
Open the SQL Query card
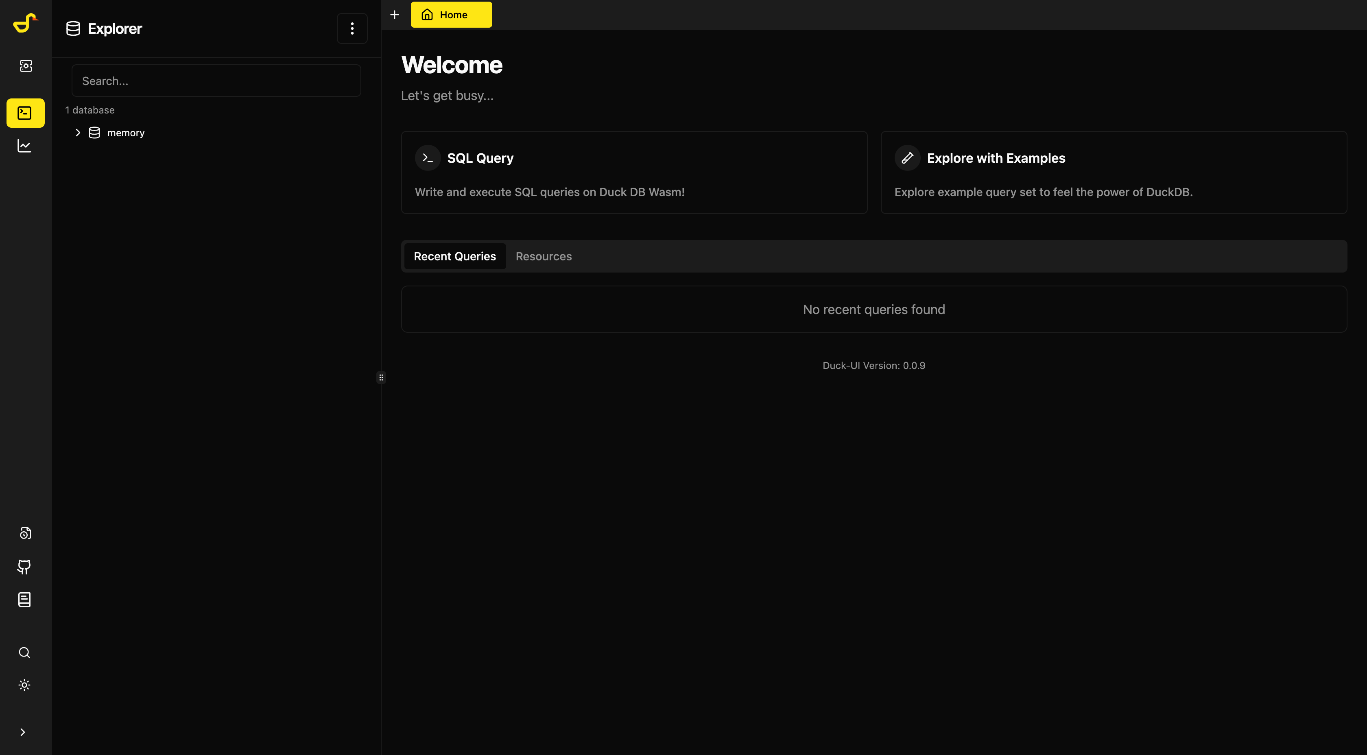(634, 172)
